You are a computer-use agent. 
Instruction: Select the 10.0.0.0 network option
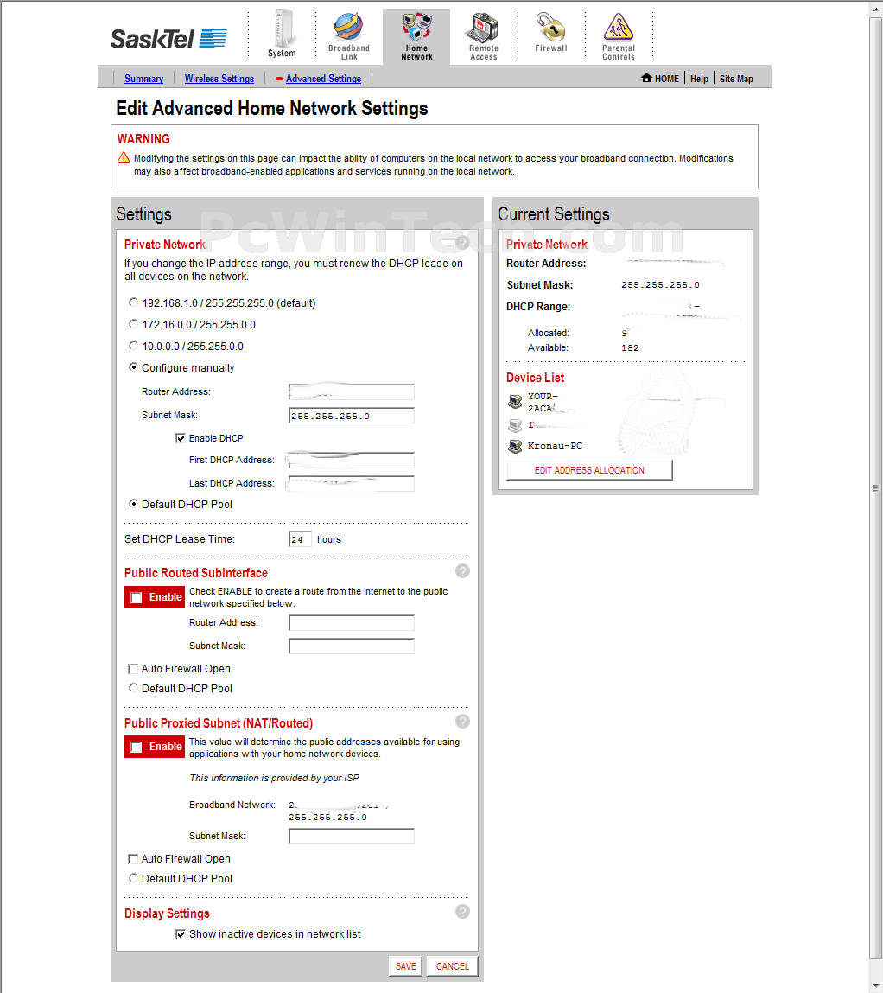tap(133, 346)
